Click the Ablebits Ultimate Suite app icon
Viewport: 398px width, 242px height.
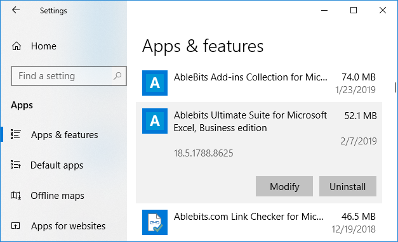pyautogui.click(x=155, y=121)
